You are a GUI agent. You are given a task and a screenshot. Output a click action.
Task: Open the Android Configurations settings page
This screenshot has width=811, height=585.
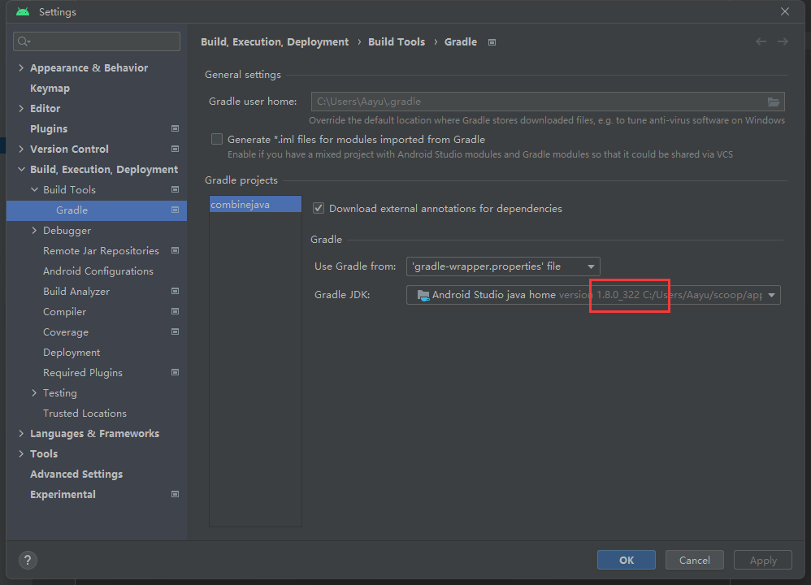point(98,271)
